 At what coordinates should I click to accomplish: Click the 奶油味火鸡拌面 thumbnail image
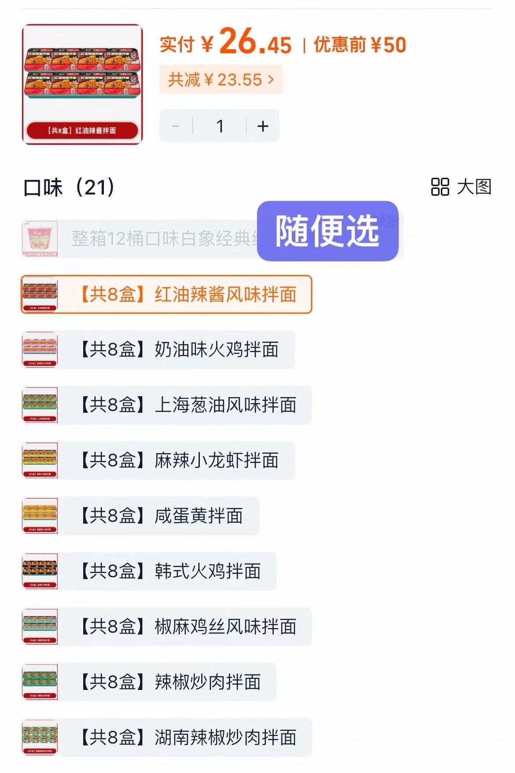(x=40, y=350)
